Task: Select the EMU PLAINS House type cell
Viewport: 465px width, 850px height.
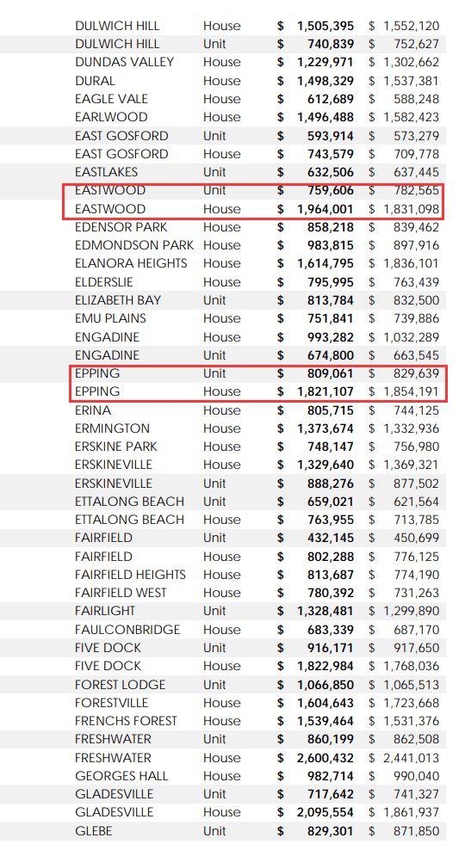Action: pyautogui.click(x=222, y=318)
